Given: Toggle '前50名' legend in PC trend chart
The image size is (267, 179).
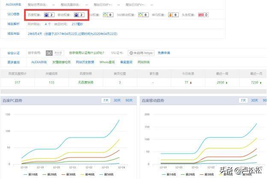Looking at the screenshot, I should pos(107,174).
